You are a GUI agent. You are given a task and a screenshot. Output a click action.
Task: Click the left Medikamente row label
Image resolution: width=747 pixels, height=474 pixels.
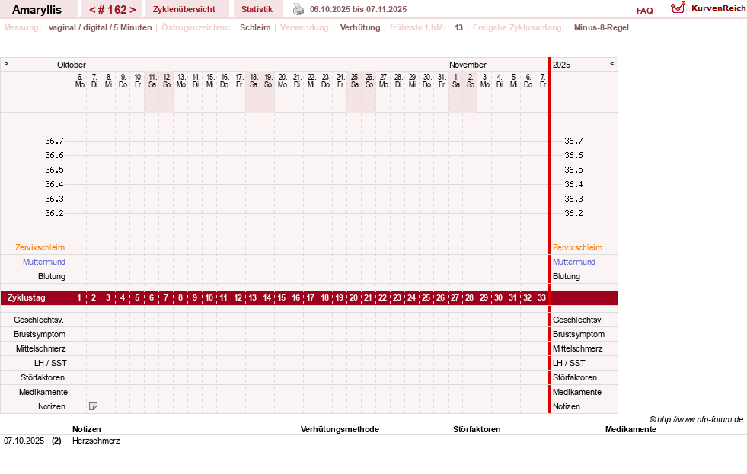pos(43,392)
